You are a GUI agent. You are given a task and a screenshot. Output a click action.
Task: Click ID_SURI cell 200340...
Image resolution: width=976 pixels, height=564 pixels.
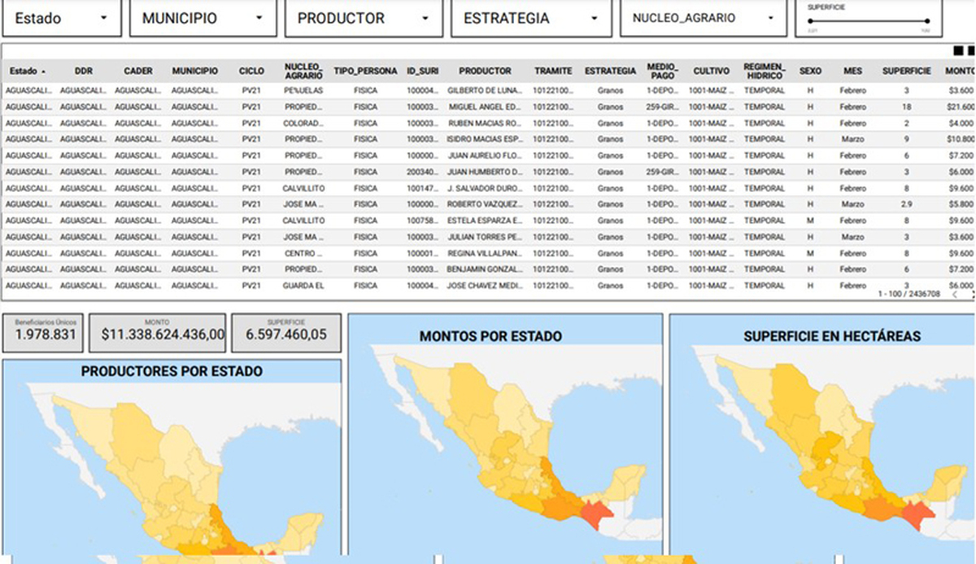(x=423, y=172)
